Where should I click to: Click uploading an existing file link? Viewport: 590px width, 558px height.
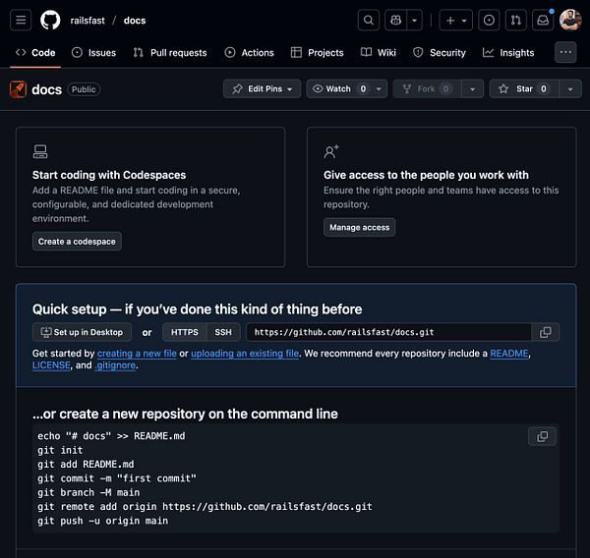245,354
